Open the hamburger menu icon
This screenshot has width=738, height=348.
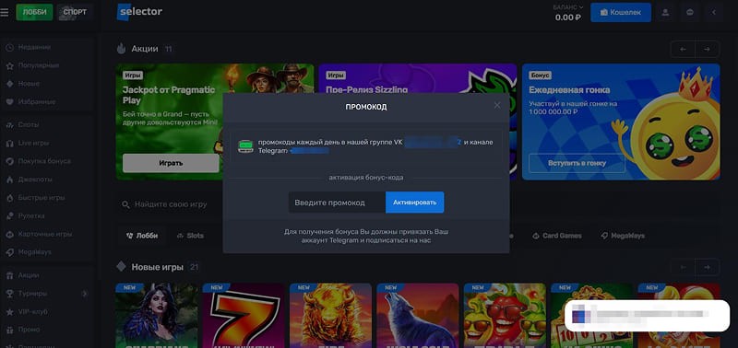click(x=5, y=12)
